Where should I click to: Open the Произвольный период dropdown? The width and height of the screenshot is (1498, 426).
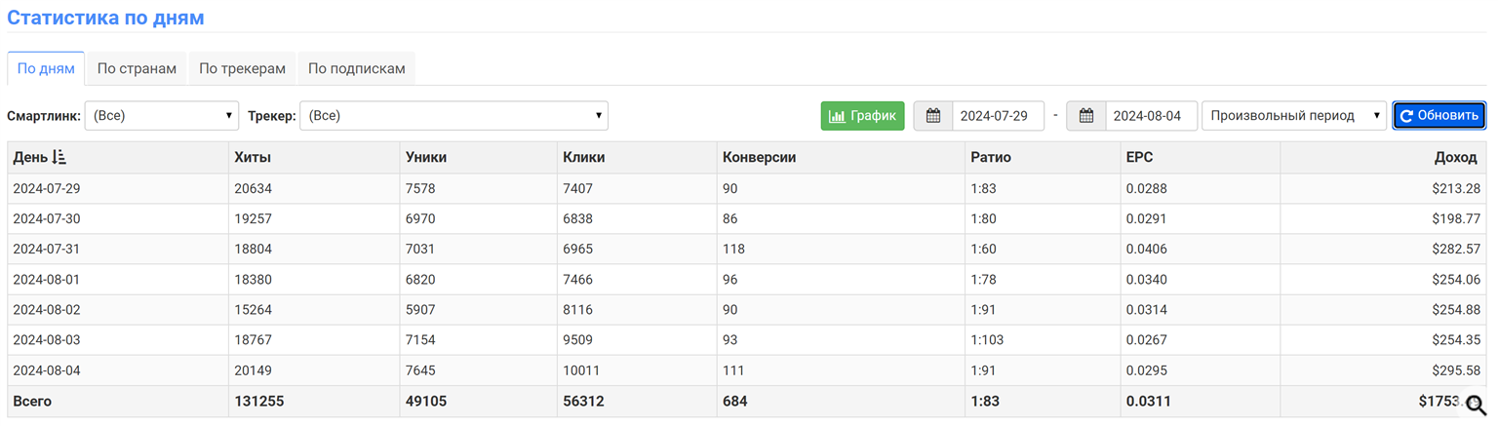[x=1293, y=116]
